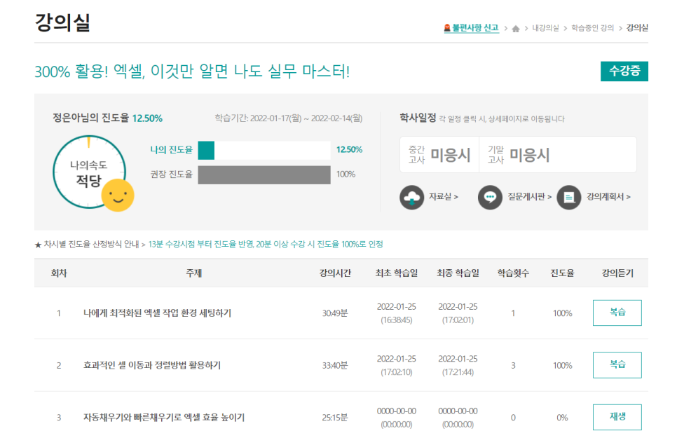Viewport: 677px width, 438px height.
Task: Click the 학사일정 heading
Action: click(418, 118)
